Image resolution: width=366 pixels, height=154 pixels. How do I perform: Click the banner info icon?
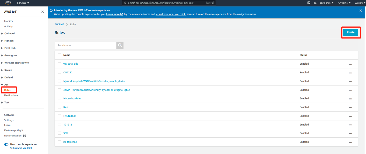click(x=51, y=10)
